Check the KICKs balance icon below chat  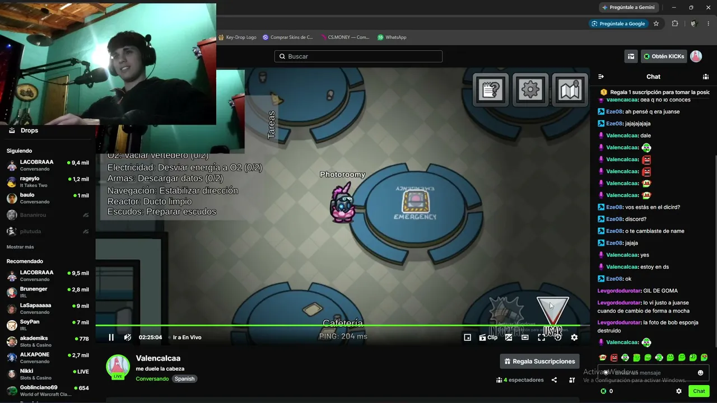coord(603,391)
